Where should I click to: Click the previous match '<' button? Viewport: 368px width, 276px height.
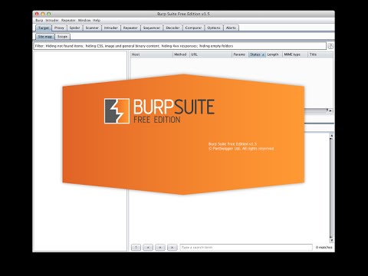148,248
